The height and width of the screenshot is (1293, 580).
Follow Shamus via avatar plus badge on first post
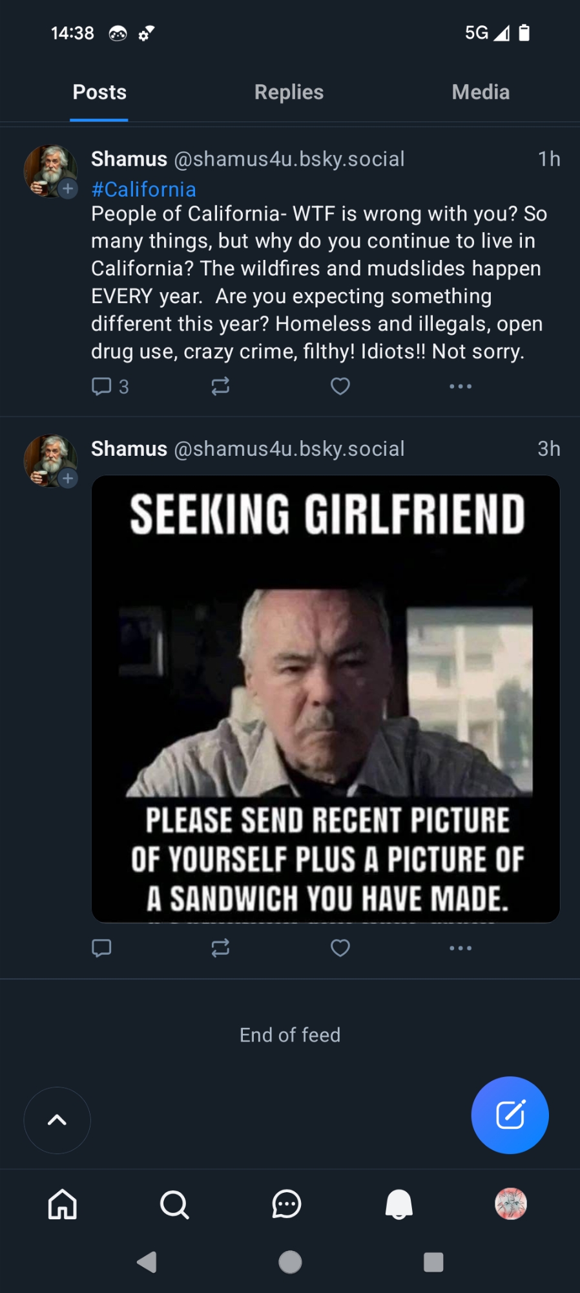[x=68, y=189]
